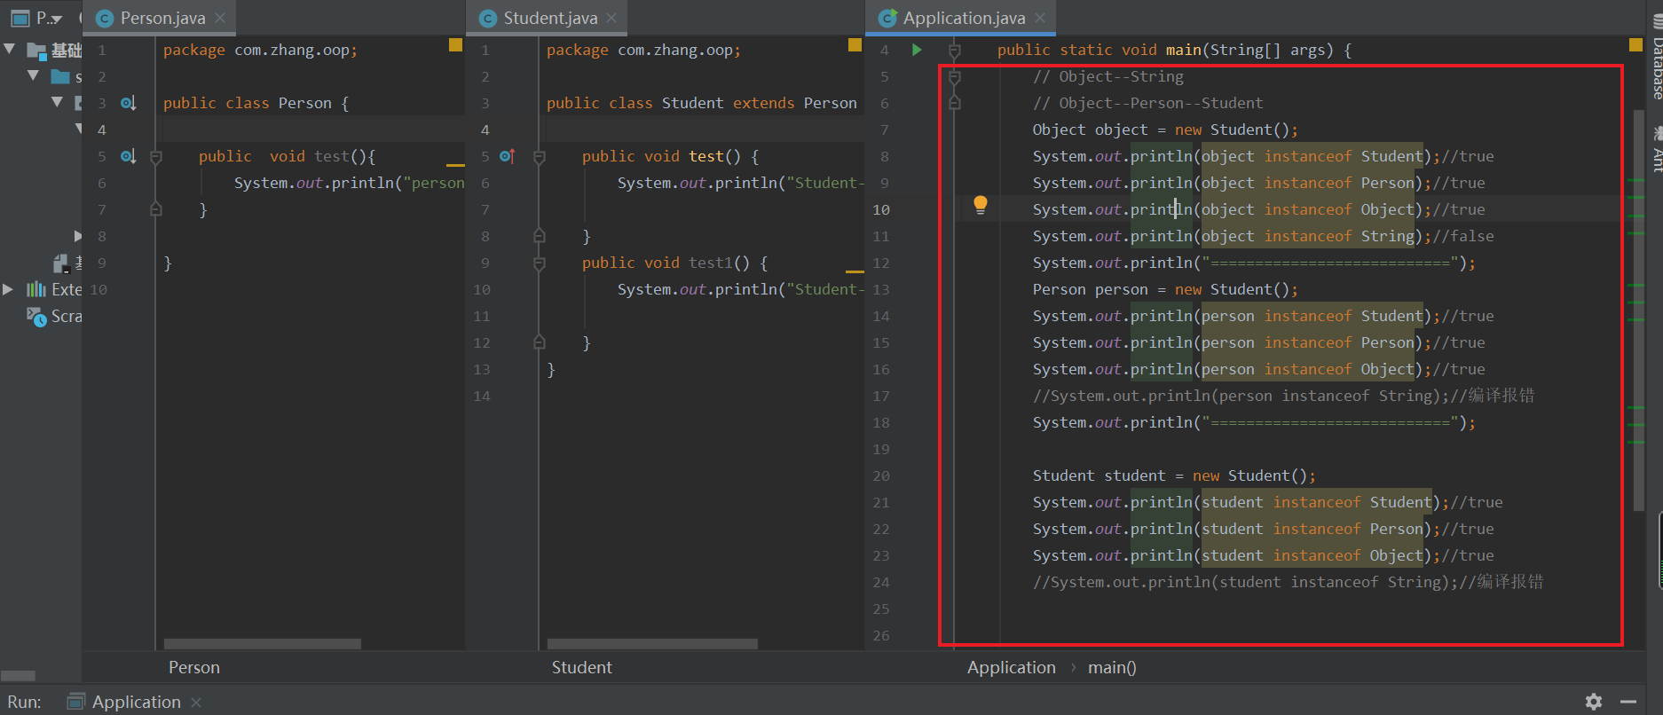Fold the test1() method in Student.java
The image size is (1663, 715).
pos(540,263)
